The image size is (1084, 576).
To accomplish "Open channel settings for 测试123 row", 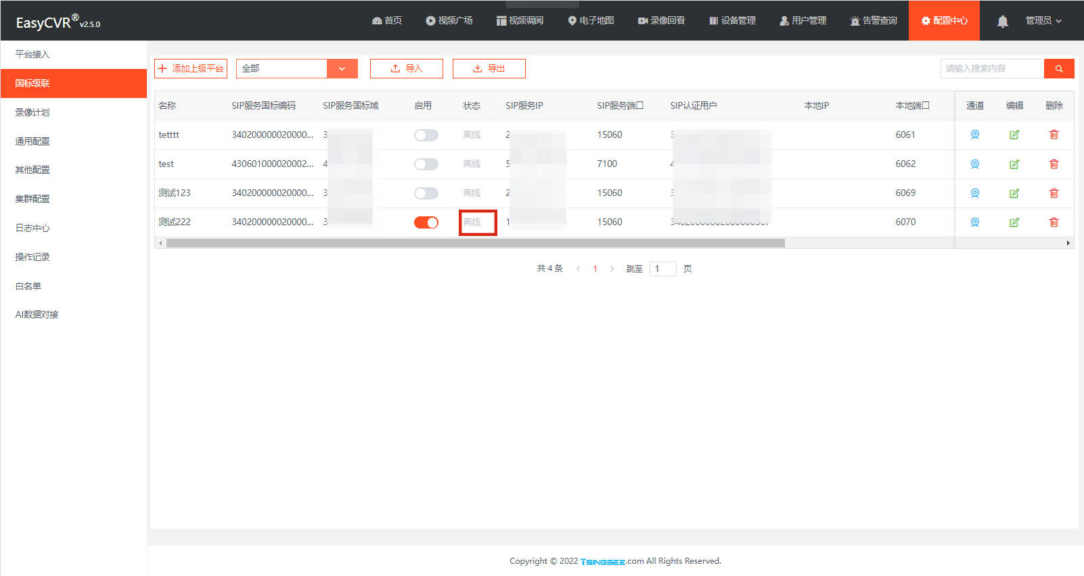I will tap(975, 193).
